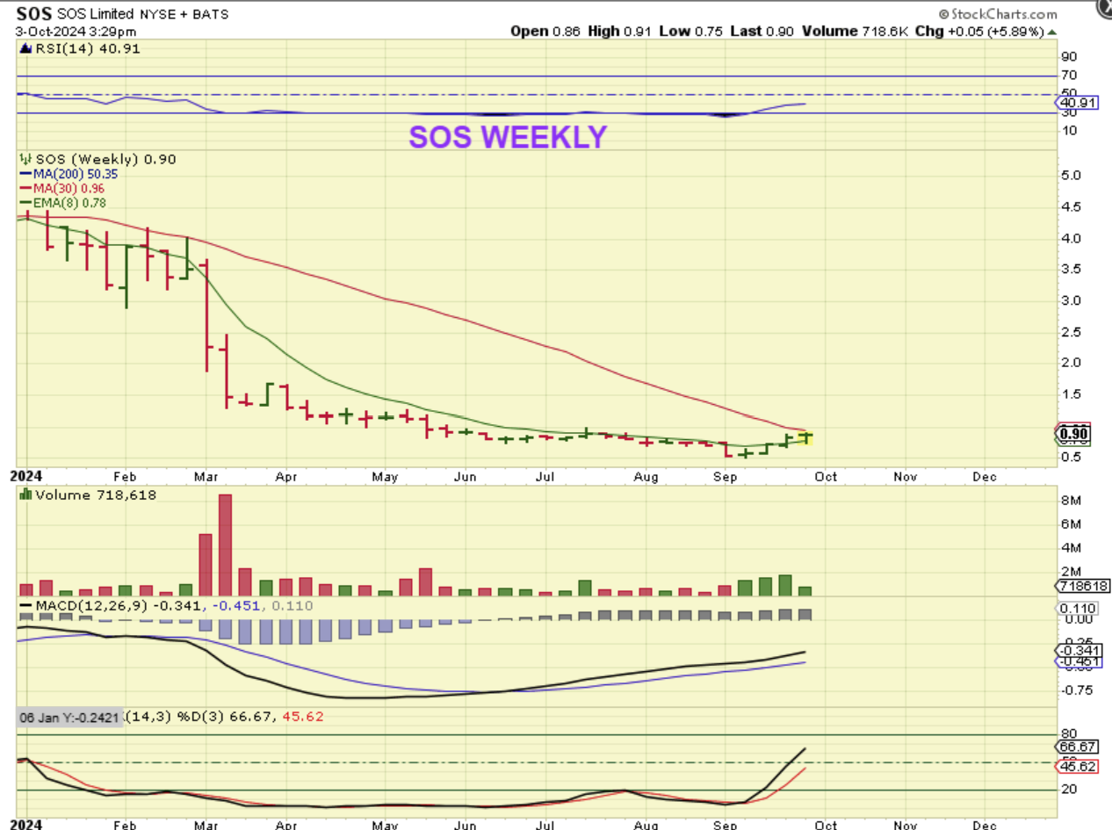This screenshot has height=830, width=1112.
Task: Click the 1.5 price axis label
Action: click(1072, 393)
